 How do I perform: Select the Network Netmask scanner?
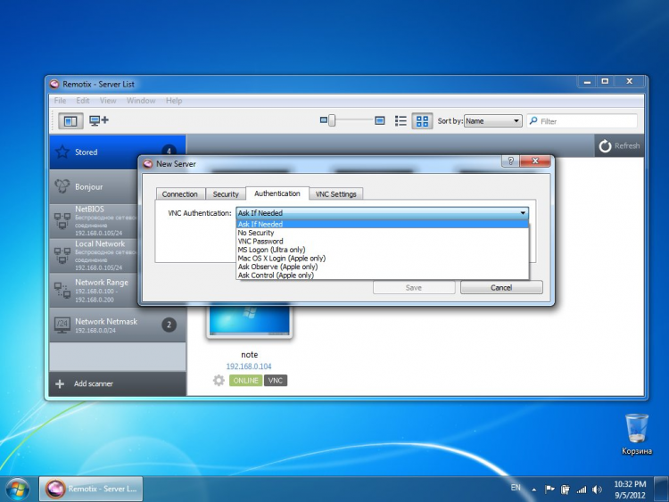[x=118, y=325]
